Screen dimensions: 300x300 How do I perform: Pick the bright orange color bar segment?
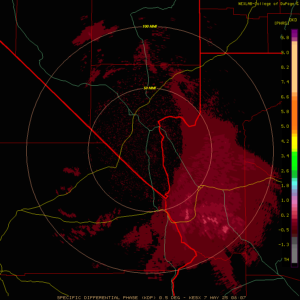tap(294, 115)
